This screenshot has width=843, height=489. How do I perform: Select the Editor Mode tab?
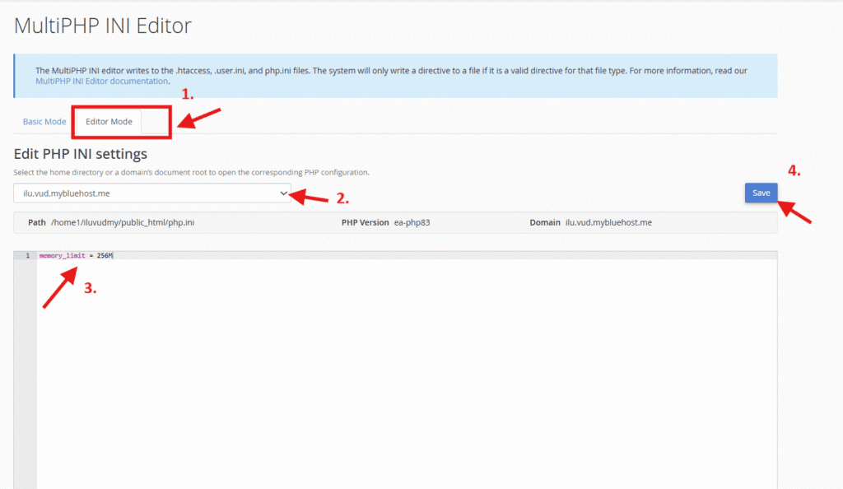point(109,122)
